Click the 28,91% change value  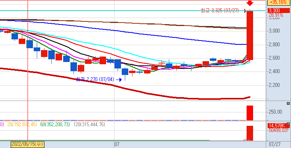pyautogui.click(x=276, y=15)
